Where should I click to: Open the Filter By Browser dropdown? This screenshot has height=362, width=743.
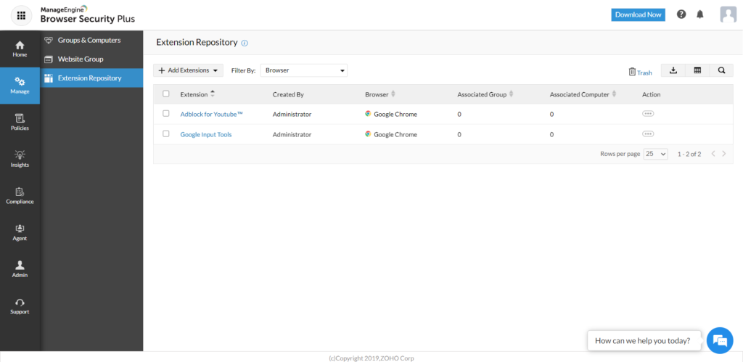click(x=304, y=70)
